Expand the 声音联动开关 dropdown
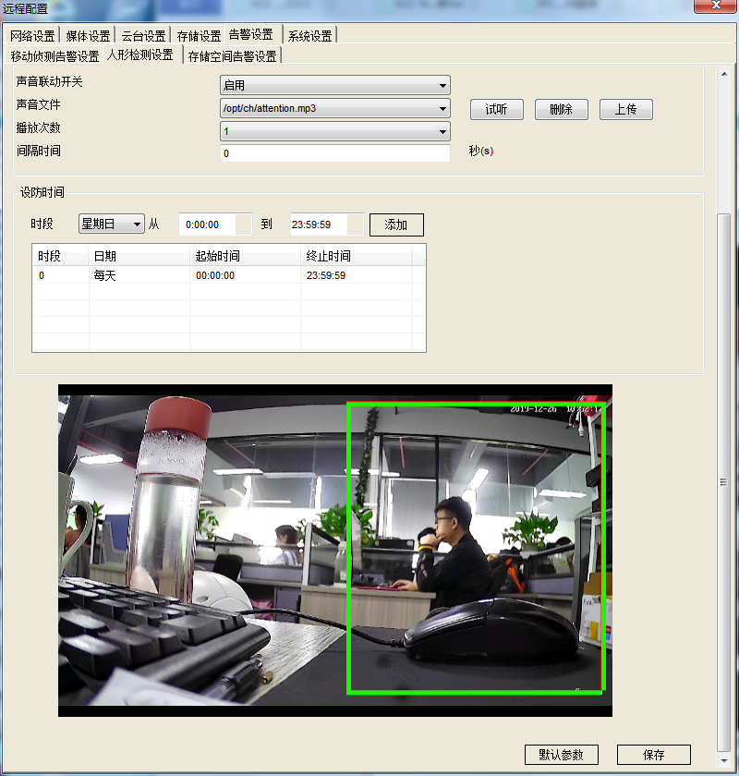The image size is (739, 776). (334, 86)
